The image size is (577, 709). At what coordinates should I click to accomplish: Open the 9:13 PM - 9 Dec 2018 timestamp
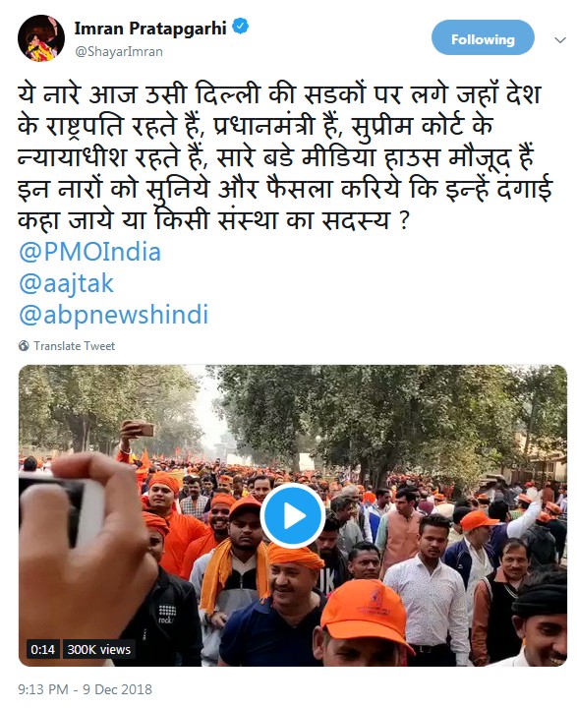pos(85,689)
